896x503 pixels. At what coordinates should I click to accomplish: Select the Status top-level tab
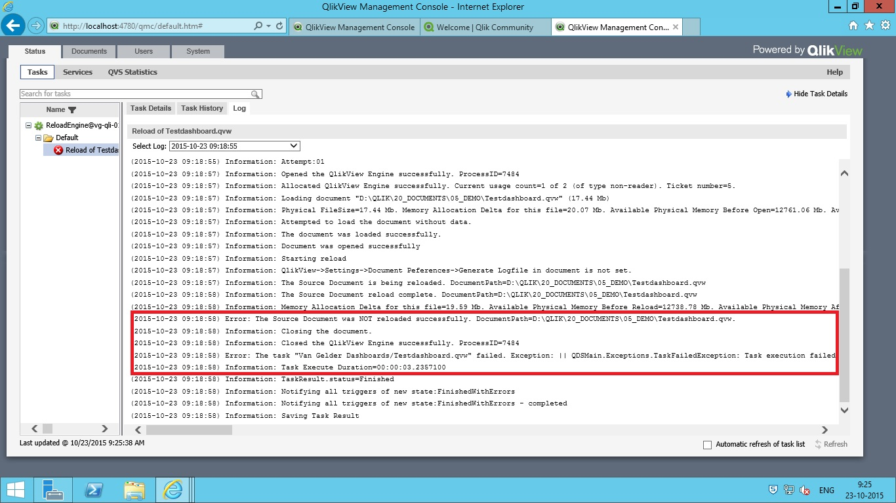(x=35, y=51)
